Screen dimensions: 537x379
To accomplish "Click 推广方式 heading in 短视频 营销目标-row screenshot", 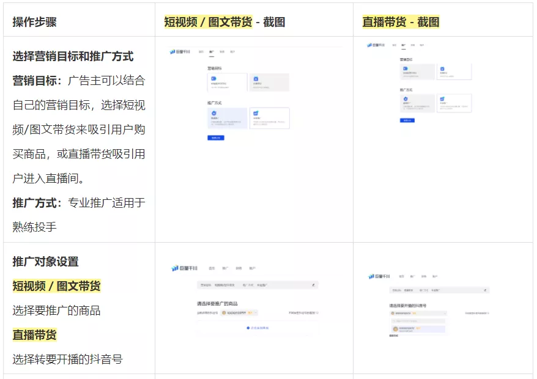I will pyautogui.click(x=215, y=103).
